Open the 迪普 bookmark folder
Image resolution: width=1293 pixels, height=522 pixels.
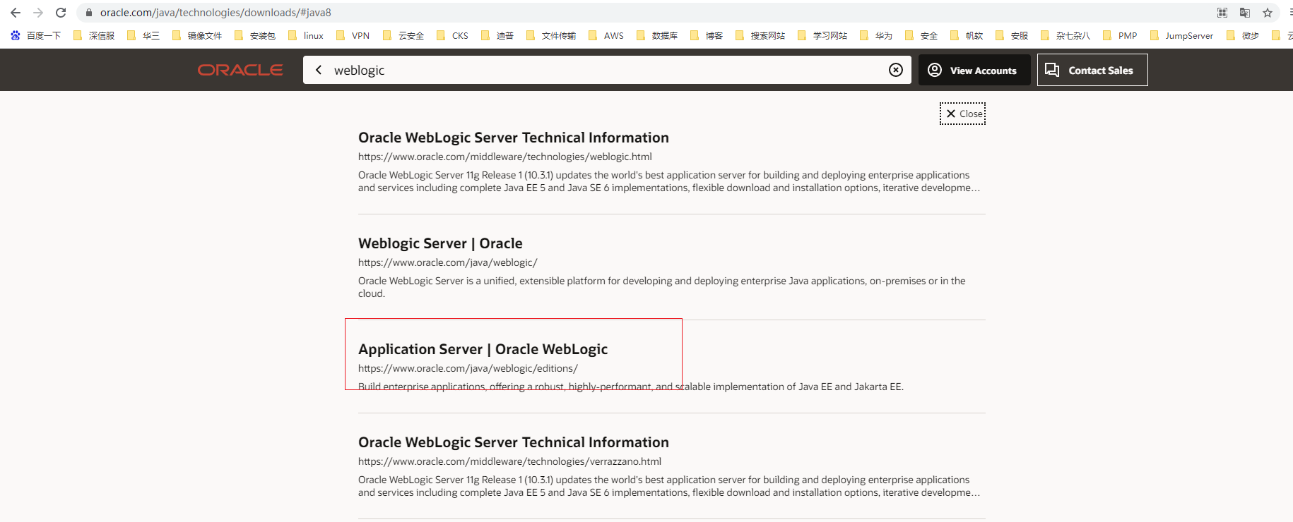497,35
